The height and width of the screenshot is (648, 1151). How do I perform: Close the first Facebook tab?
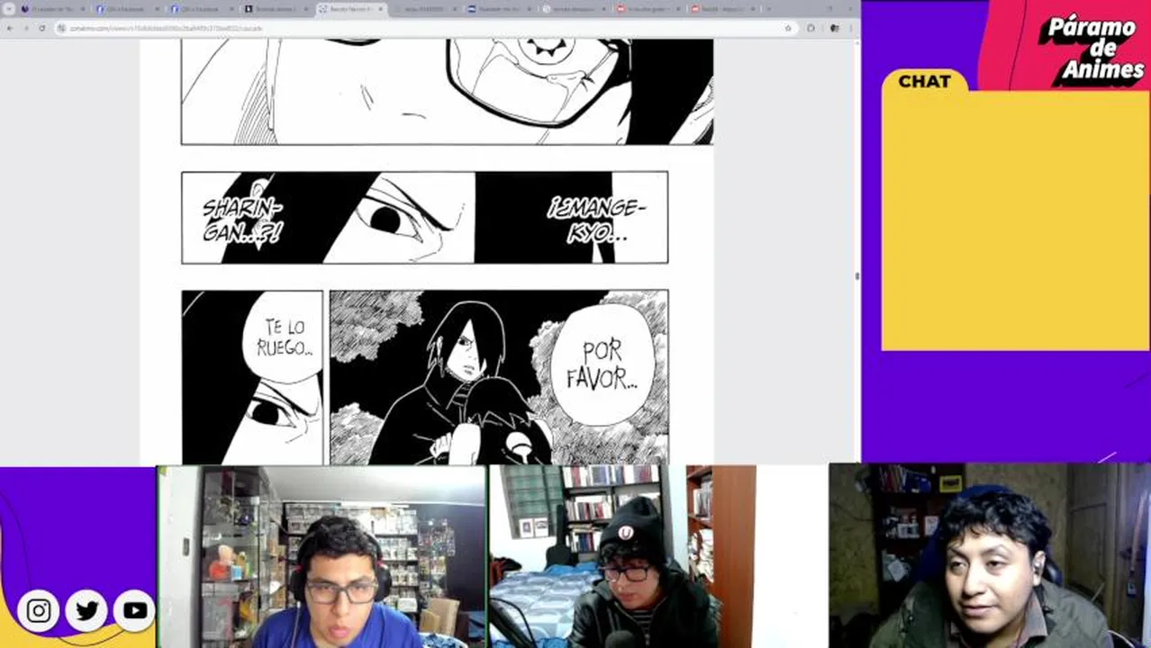coord(157,9)
